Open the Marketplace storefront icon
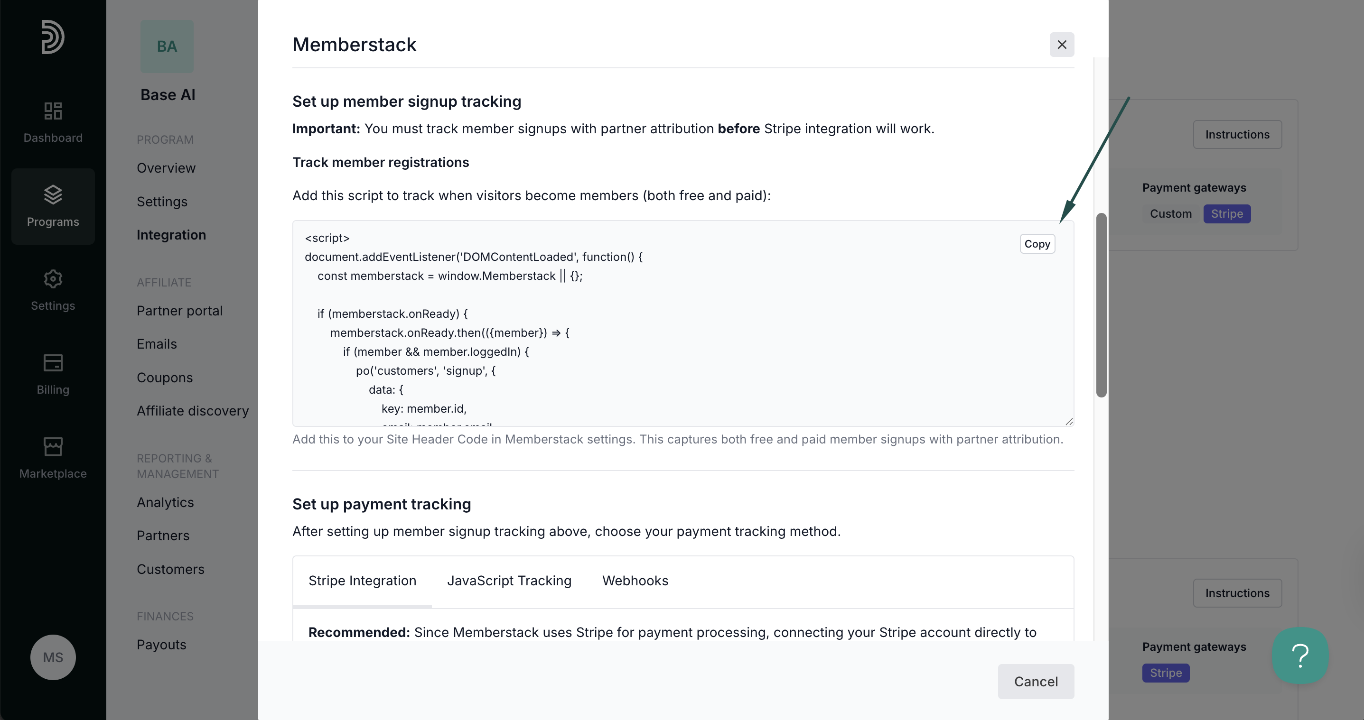This screenshot has height=720, width=1364. pyautogui.click(x=53, y=447)
